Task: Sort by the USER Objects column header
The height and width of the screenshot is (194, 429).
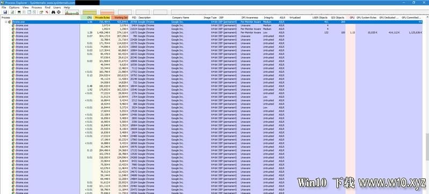Action: pyautogui.click(x=321, y=18)
